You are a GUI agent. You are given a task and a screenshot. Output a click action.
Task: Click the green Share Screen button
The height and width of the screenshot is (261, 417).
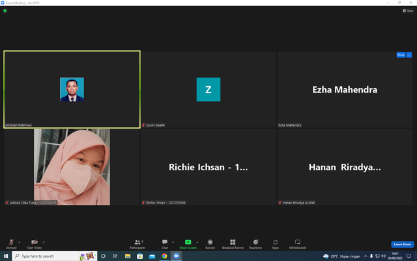[188, 244]
